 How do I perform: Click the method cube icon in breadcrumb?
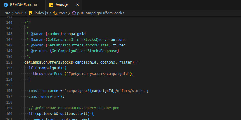[x=74, y=13]
